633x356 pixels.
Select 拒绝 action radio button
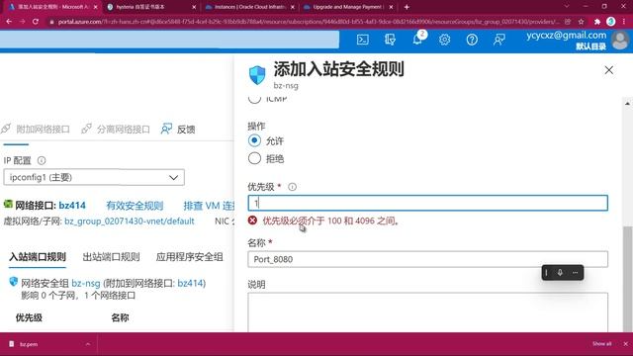click(x=254, y=158)
